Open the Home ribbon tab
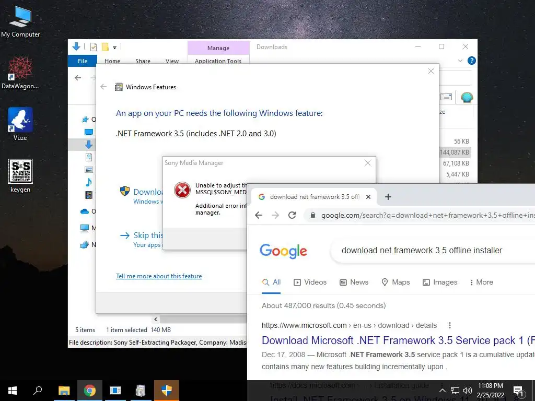Screen dimensions: 535x401 pyautogui.click(x=112, y=61)
